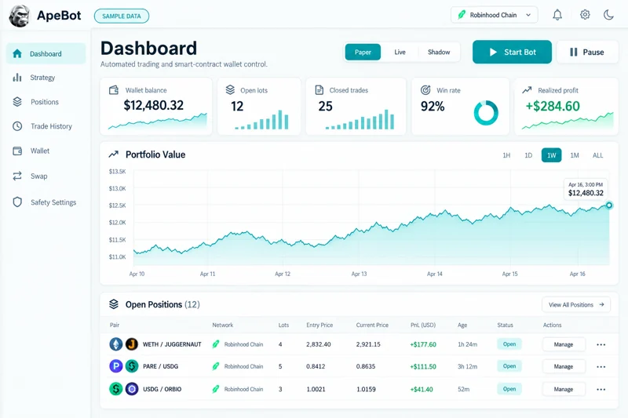
Task: Click the WETH token icon
Action: coord(116,344)
